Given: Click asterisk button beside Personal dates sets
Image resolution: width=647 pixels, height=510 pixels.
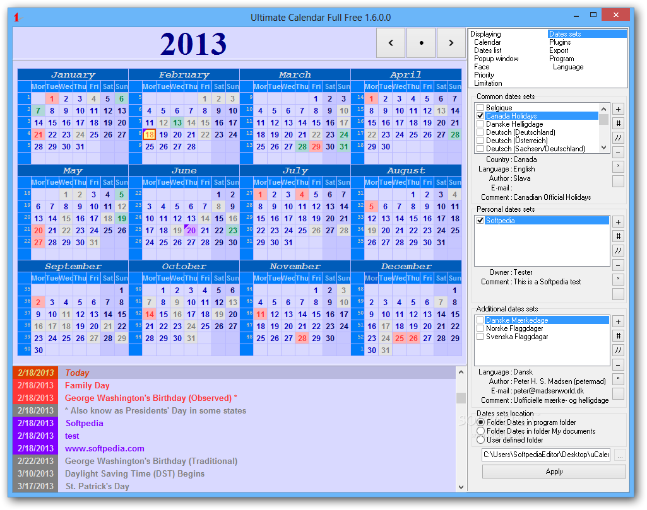Looking at the screenshot, I should 618,280.
